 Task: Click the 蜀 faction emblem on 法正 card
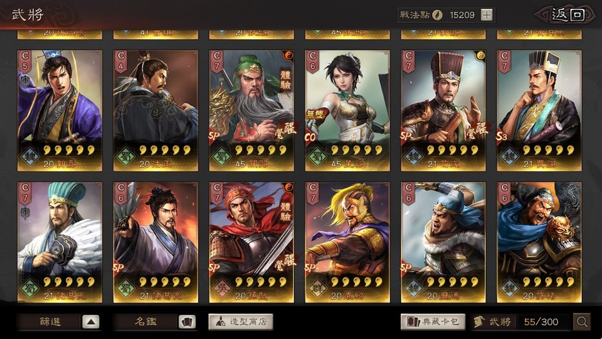[125, 157]
